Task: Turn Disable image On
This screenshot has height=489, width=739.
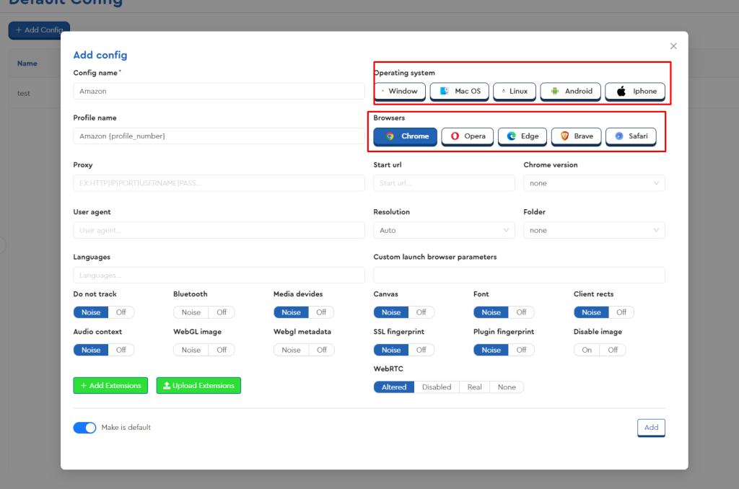Action: (x=587, y=350)
